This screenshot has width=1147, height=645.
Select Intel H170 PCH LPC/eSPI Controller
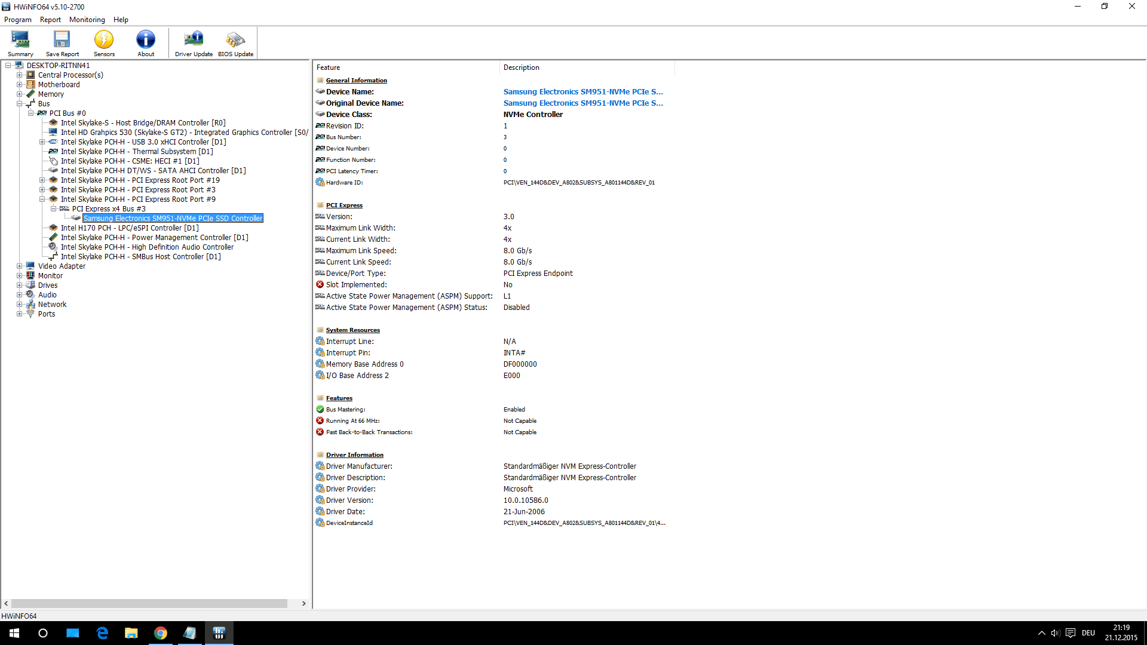pyautogui.click(x=130, y=228)
